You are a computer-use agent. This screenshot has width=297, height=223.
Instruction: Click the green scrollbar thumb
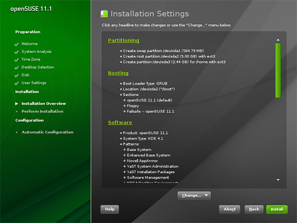278,70
